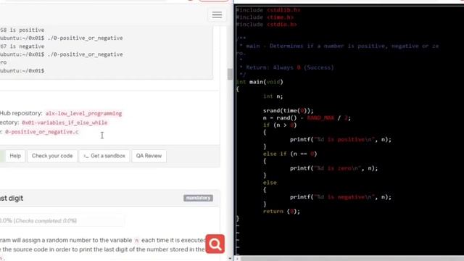
Task: Click the 'int n;' declaration line
Action: pos(273,96)
